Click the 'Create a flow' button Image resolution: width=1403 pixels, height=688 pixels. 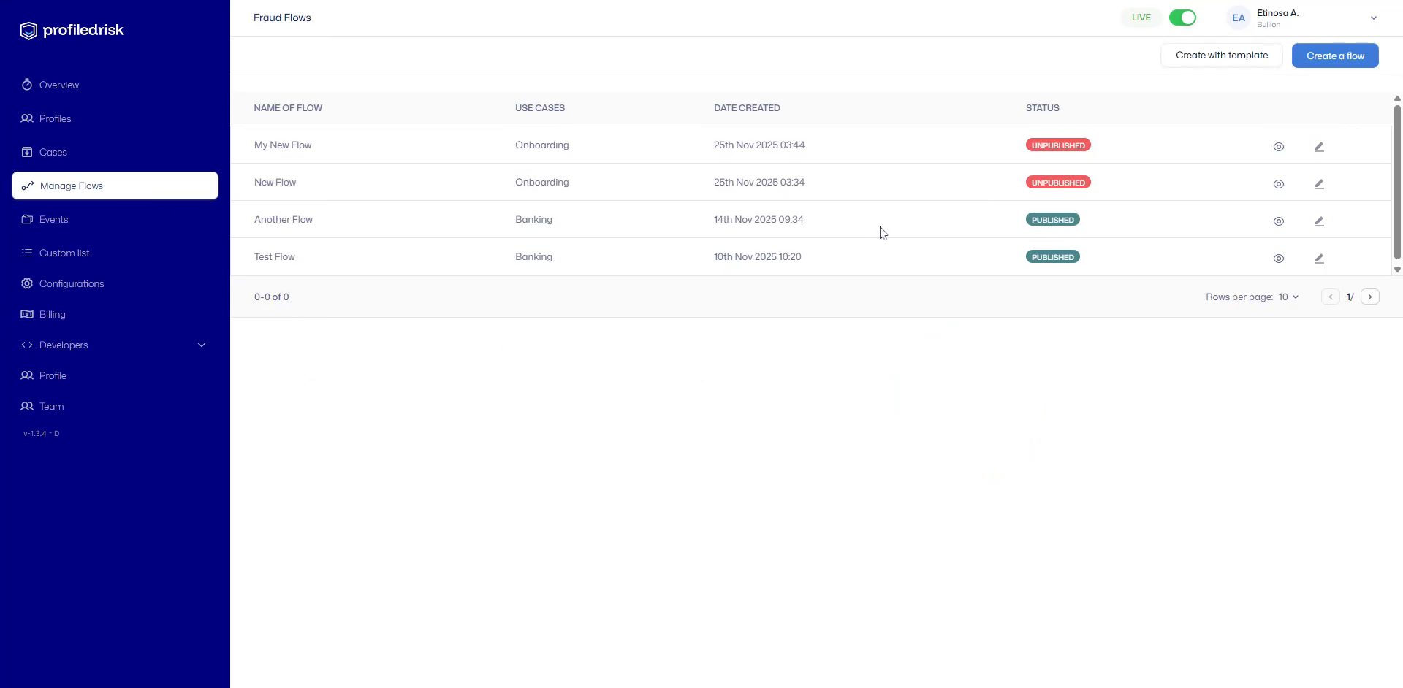(1335, 55)
